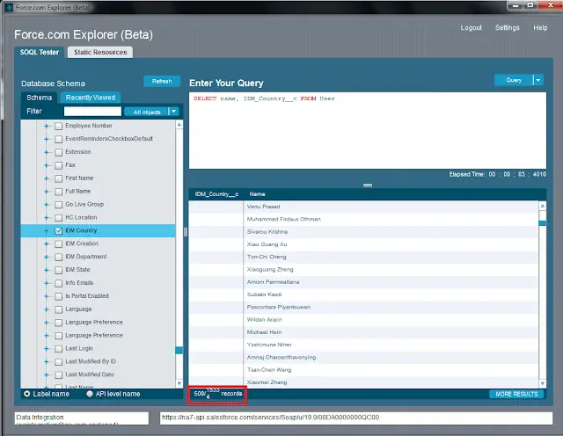Open Settings from the top bar
The image size is (563, 436).
508,27
